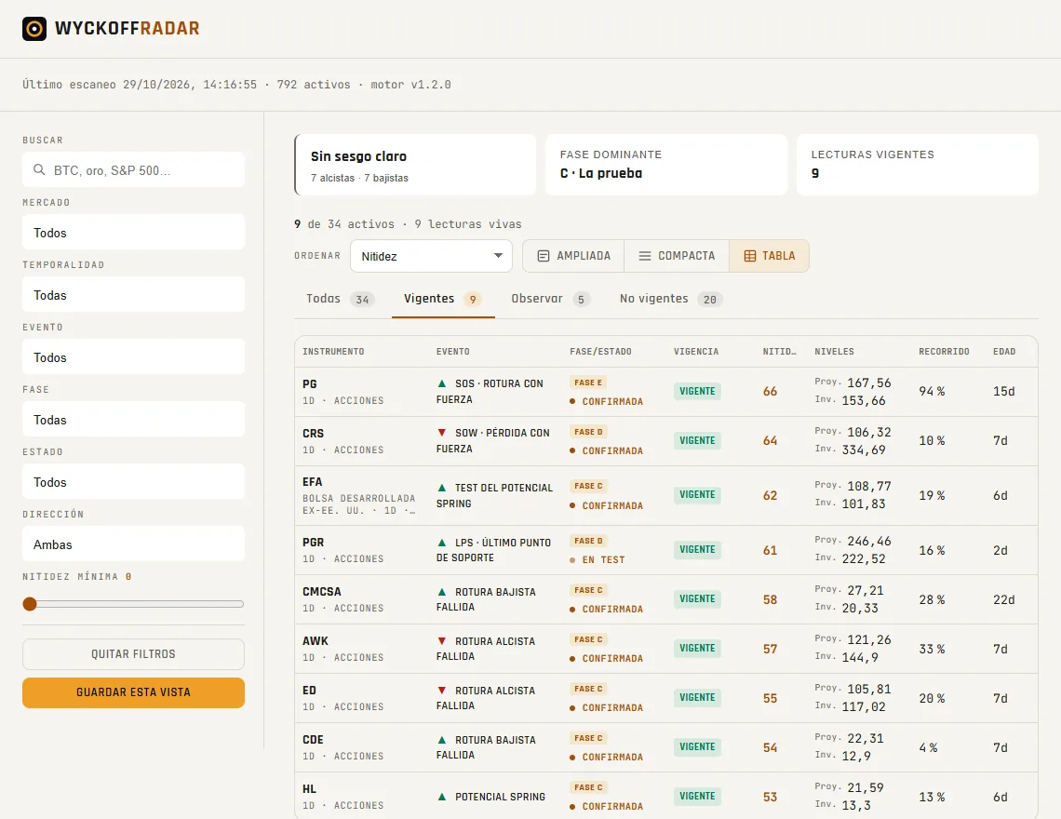
Task: Click the green up triangle in HL row
Action: click(442, 797)
